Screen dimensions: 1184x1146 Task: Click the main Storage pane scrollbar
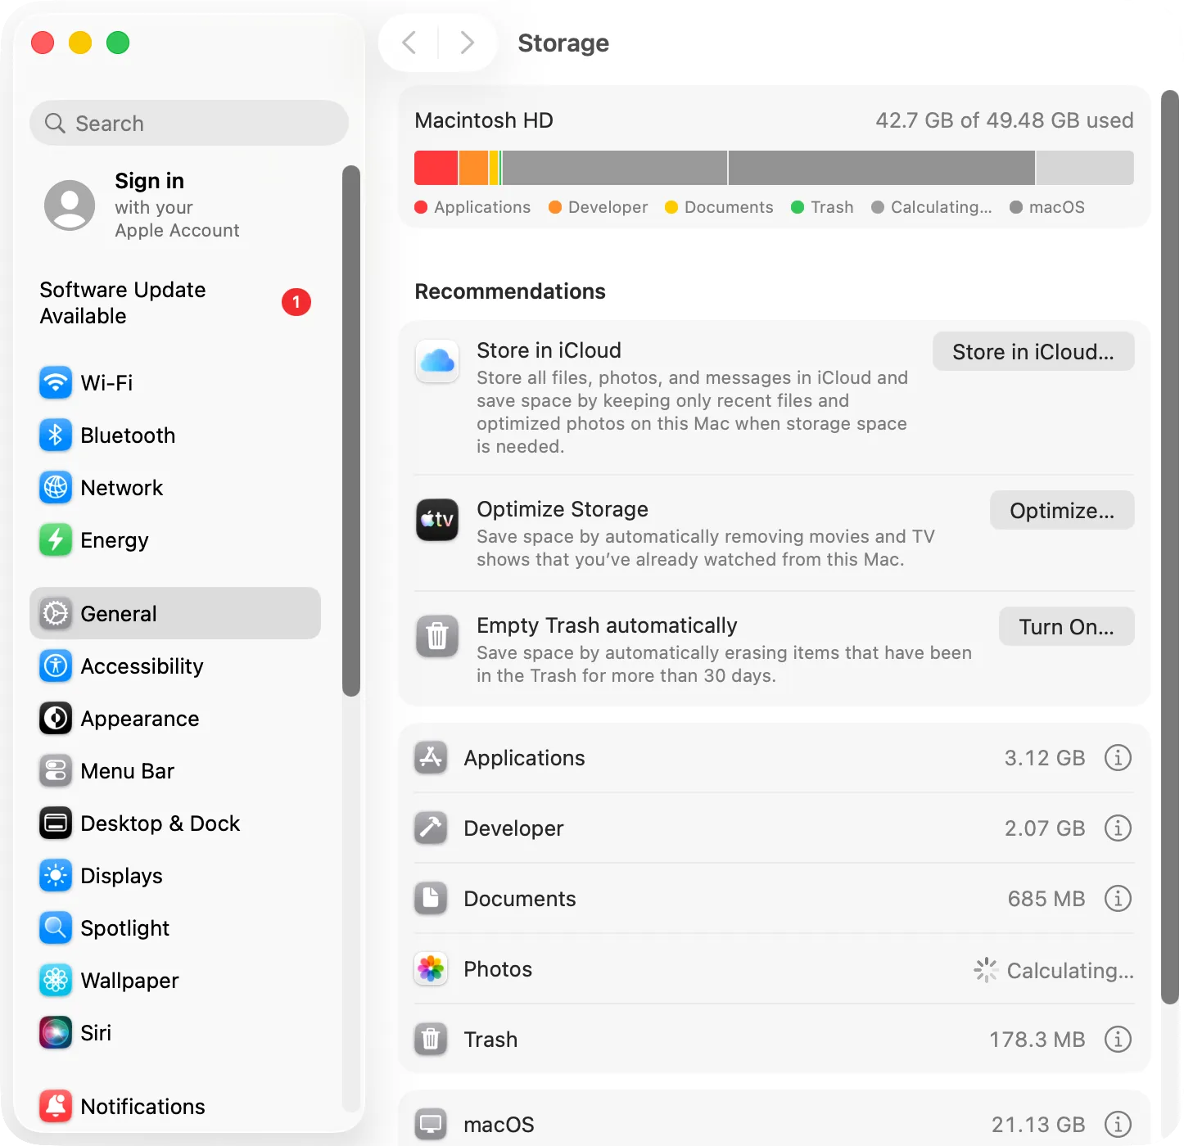click(1171, 547)
